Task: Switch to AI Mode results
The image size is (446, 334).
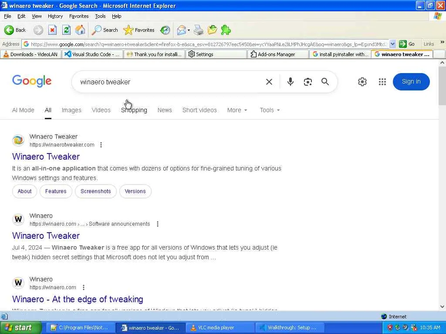Action: tap(23, 110)
